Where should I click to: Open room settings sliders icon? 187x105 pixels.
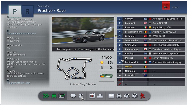[111, 96]
